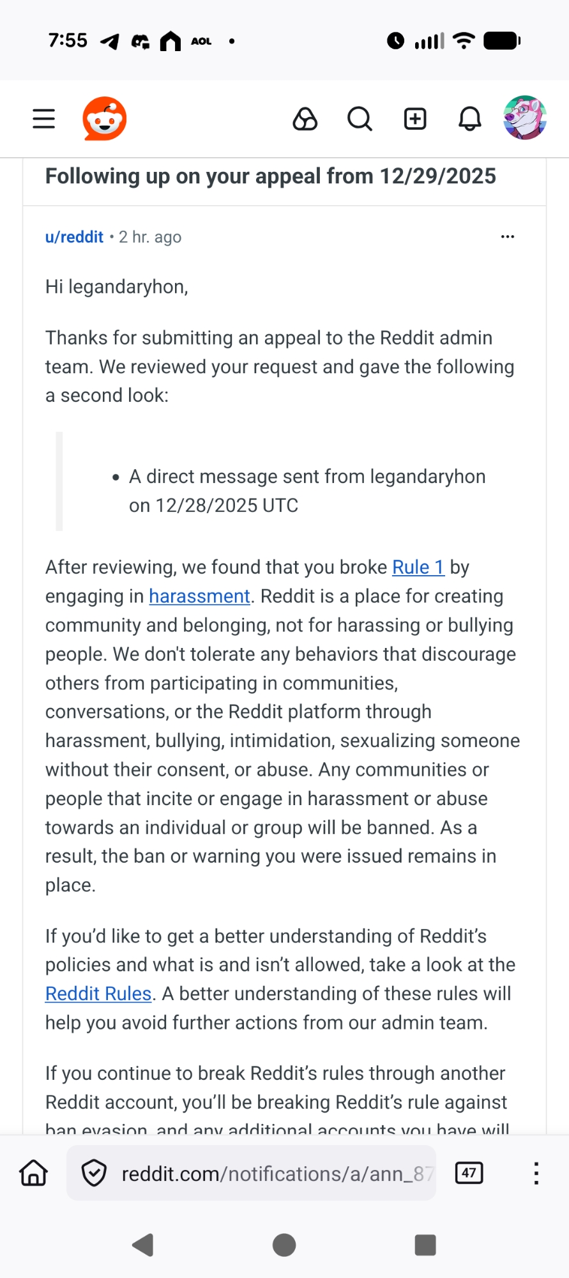The width and height of the screenshot is (569, 1278).
Task: Follow the Rule 1 link
Action: (x=418, y=567)
